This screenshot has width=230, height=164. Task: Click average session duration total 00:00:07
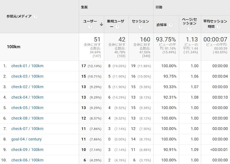click(215, 39)
